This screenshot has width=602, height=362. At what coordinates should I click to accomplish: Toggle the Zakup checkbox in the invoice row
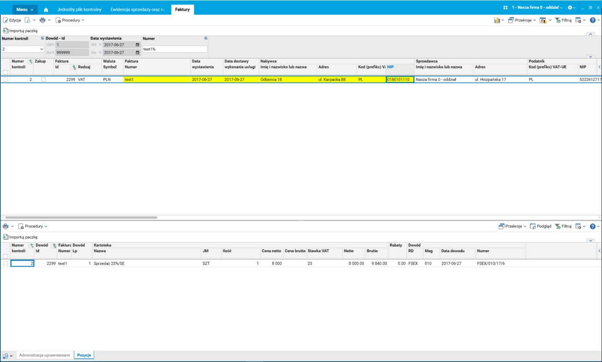pyautogui.click(x=43, y=80)
